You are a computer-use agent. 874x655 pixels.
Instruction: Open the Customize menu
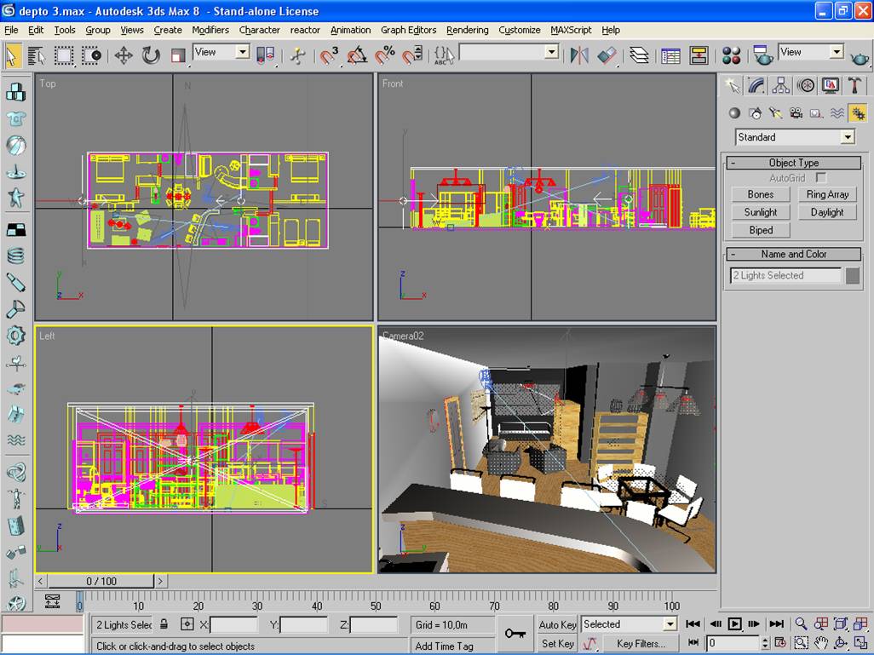519,30
